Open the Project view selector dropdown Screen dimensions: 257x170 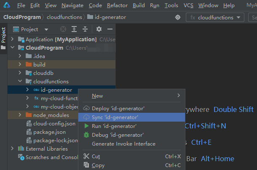46,29
